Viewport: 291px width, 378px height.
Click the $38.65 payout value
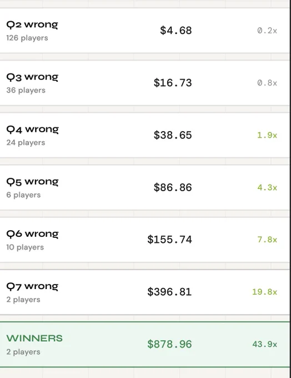point(173,135)
